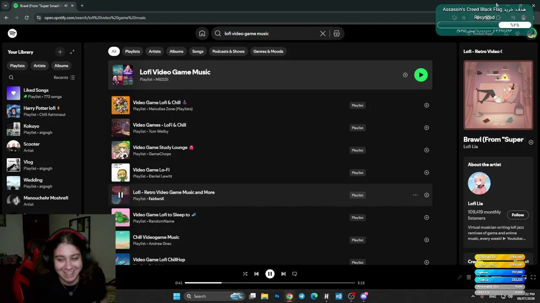540x303 pixels.
Task: Filter results by Genres & Moods
Action: (268, 51)
